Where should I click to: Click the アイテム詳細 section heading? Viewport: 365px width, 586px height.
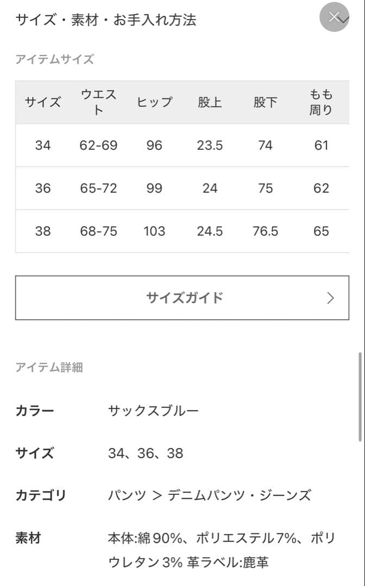click(x=49, y=367)
